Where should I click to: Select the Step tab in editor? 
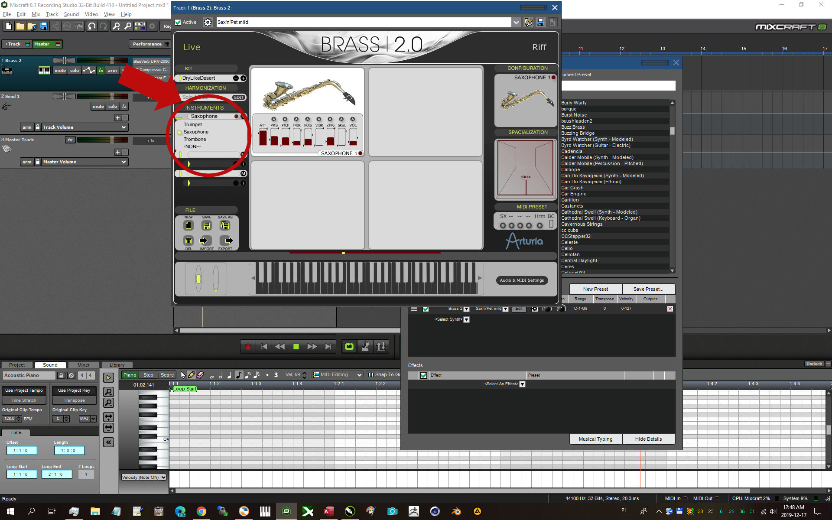click(148, 375)
